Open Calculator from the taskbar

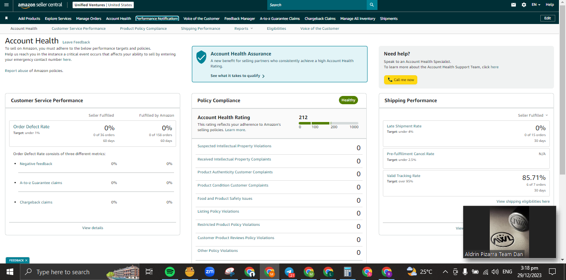tap(348, 272)
